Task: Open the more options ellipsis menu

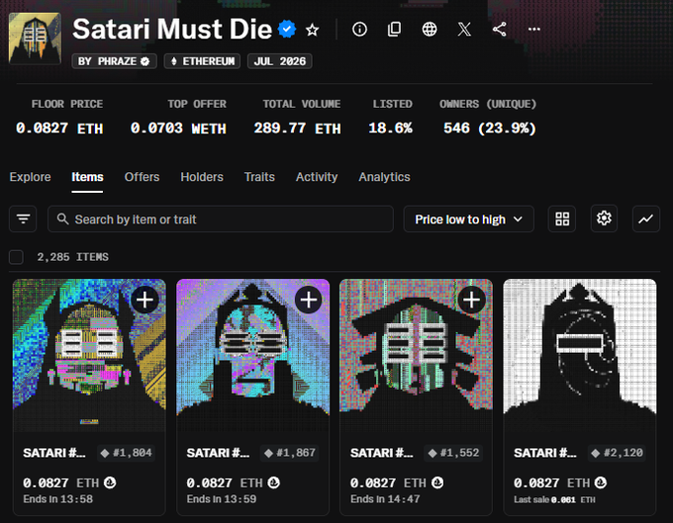Action: (533, 29)
